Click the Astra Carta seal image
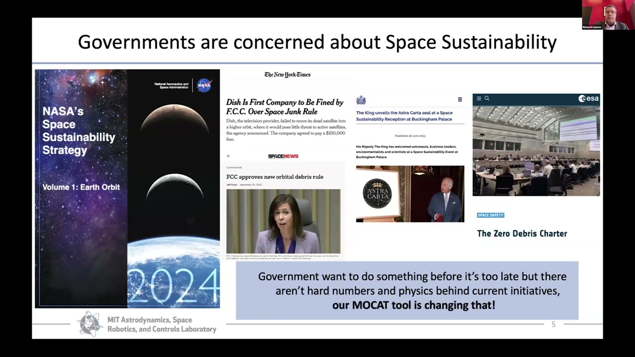The width and height of the screenshot is (635, 357). 377,193
